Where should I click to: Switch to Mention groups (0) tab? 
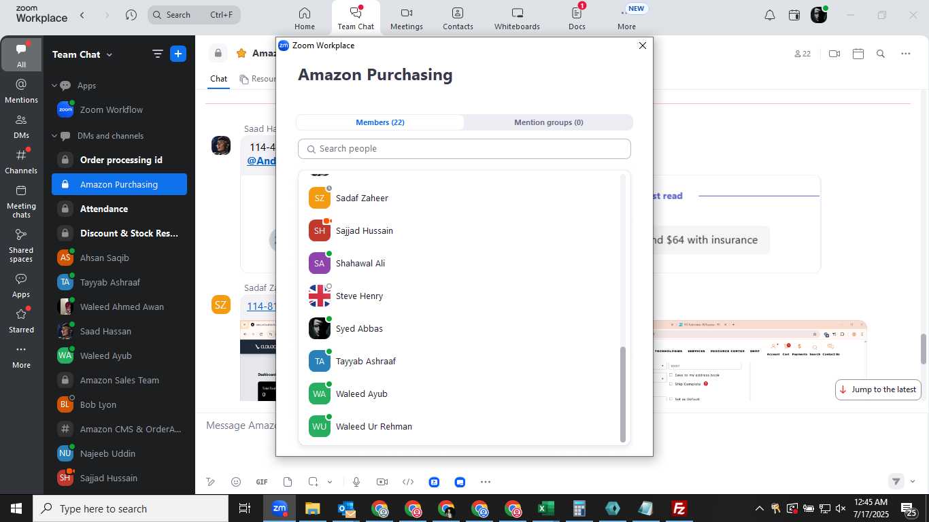click(x=548, y=122)
